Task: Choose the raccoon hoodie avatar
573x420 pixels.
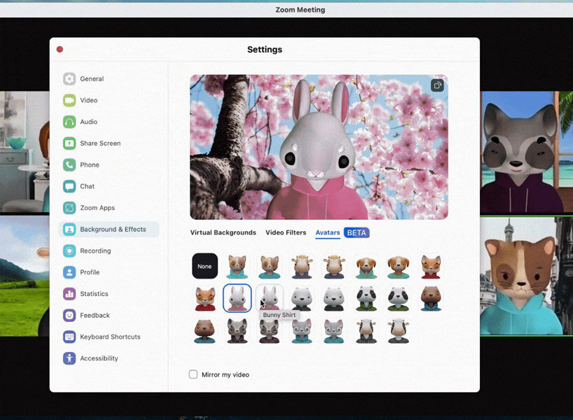Action: tap(237, 331)
